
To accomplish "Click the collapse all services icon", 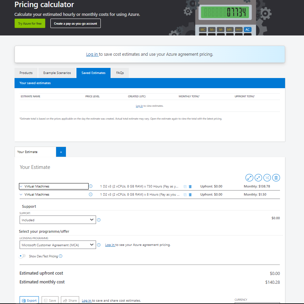I will coord(258,178).
